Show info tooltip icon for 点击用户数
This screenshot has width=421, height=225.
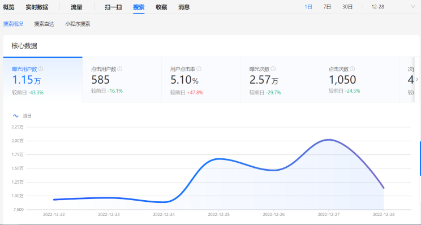pyautogui.click(x=120, y=69)
